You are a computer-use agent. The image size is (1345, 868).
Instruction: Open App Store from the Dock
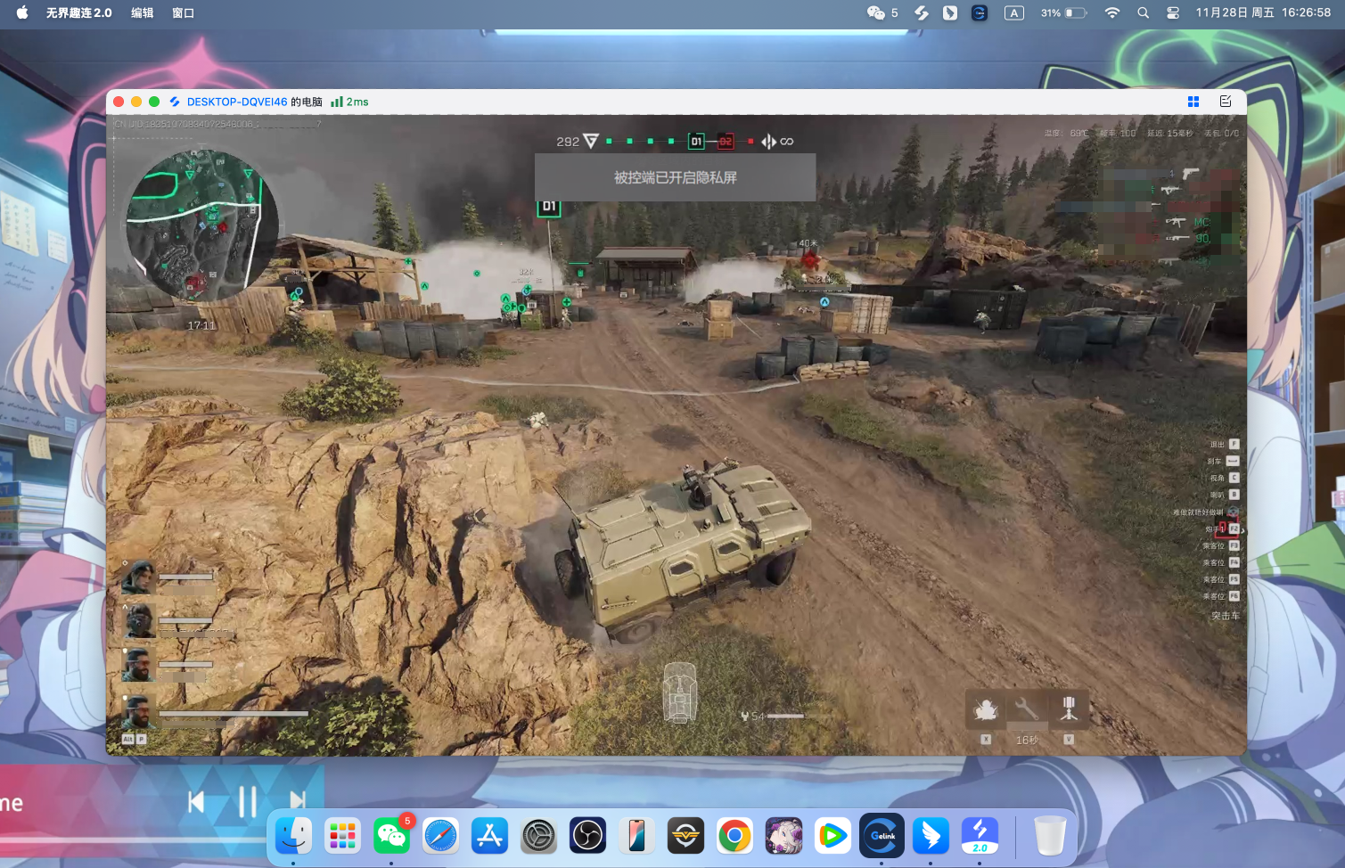coord(490,836)
